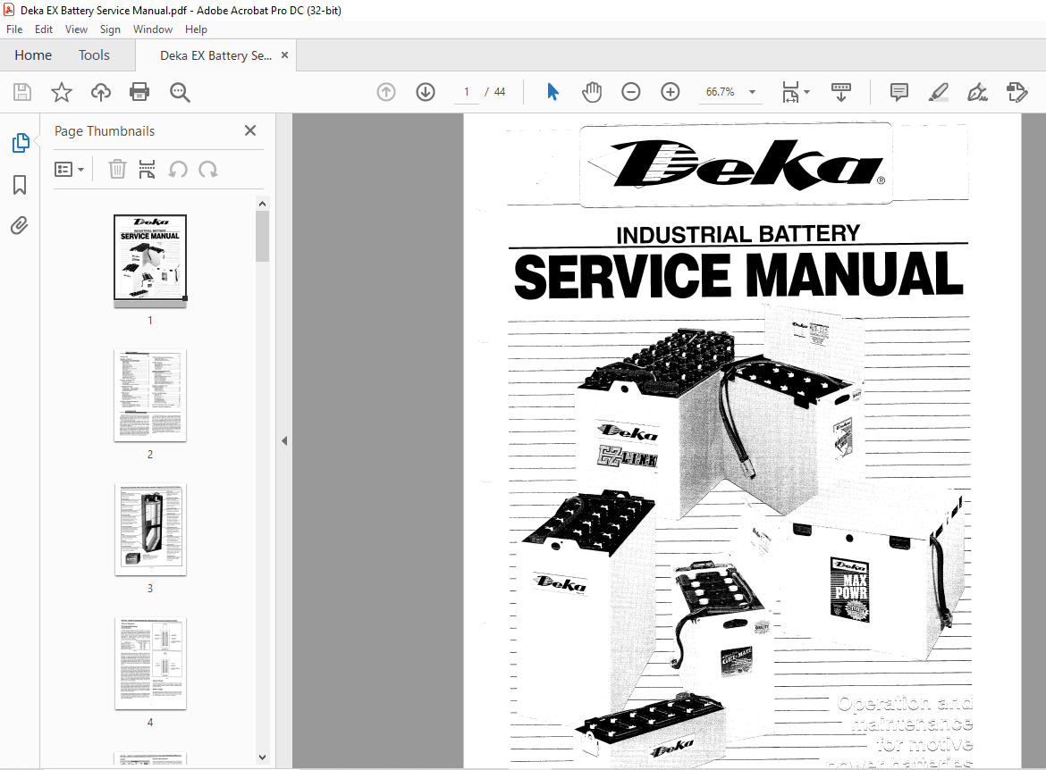Viewport: 1046px width, 770px height.
Task: Activate the Hand pan tool
Action: [x=592, y=92]
